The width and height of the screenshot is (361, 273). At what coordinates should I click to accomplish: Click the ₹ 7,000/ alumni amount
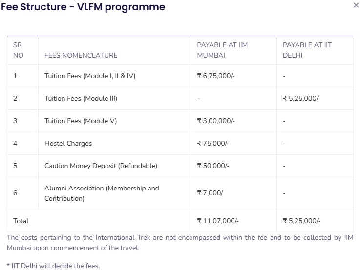tap(210, 193)
